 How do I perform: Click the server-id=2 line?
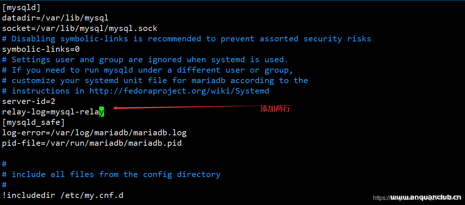pos(29,101)
